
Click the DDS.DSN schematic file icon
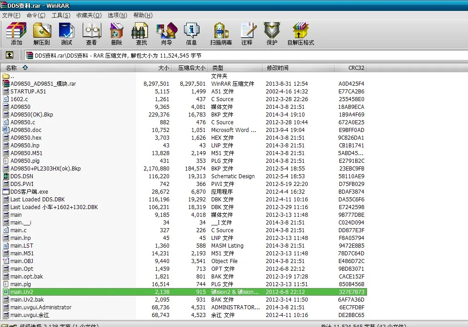(x=5, y=176)
